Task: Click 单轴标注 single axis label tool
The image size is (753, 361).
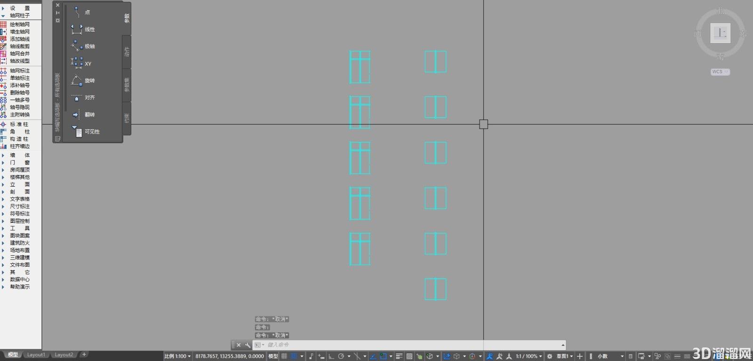Action: click(x=15, y=78)
